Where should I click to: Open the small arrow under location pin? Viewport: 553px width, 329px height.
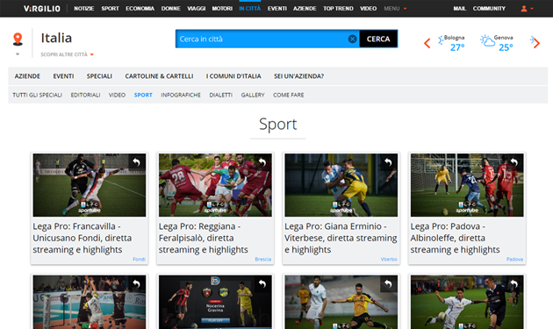pyautogui.click(x=18, y=54)
